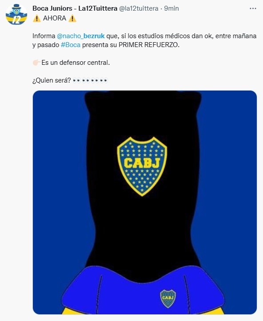Click the small CABJ badge on the jersey
This screenshot has height=321, width=263.
[x=168, y=298]
